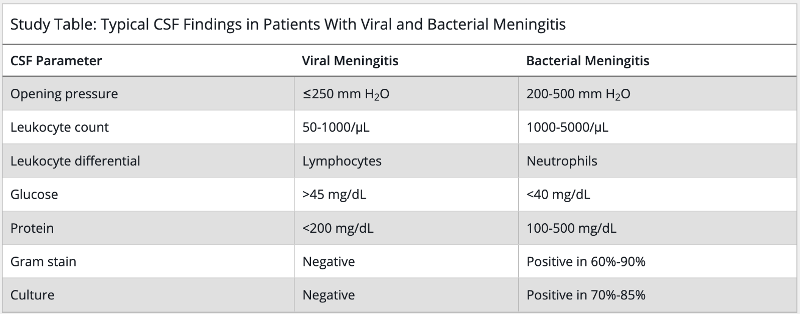
Task: Click the 200-500 mm H2O cell
Action: tap(578, 94)
